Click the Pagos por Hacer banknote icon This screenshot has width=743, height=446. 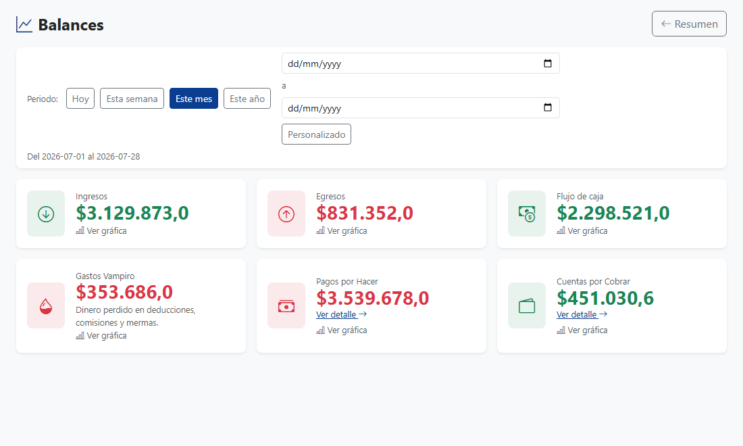pyautogui.click(x=286, y=305)
